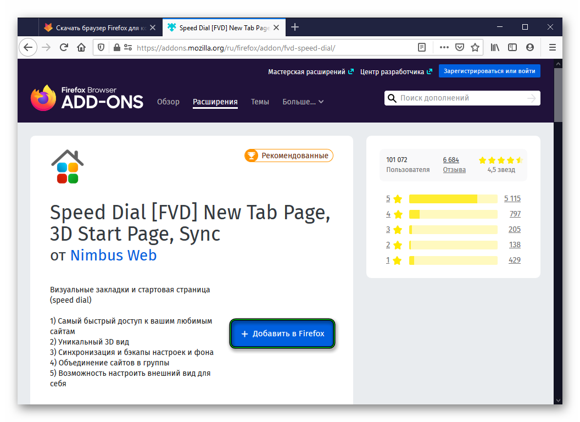
Task: Click the scrollbar up arrow
Action: 558,64
